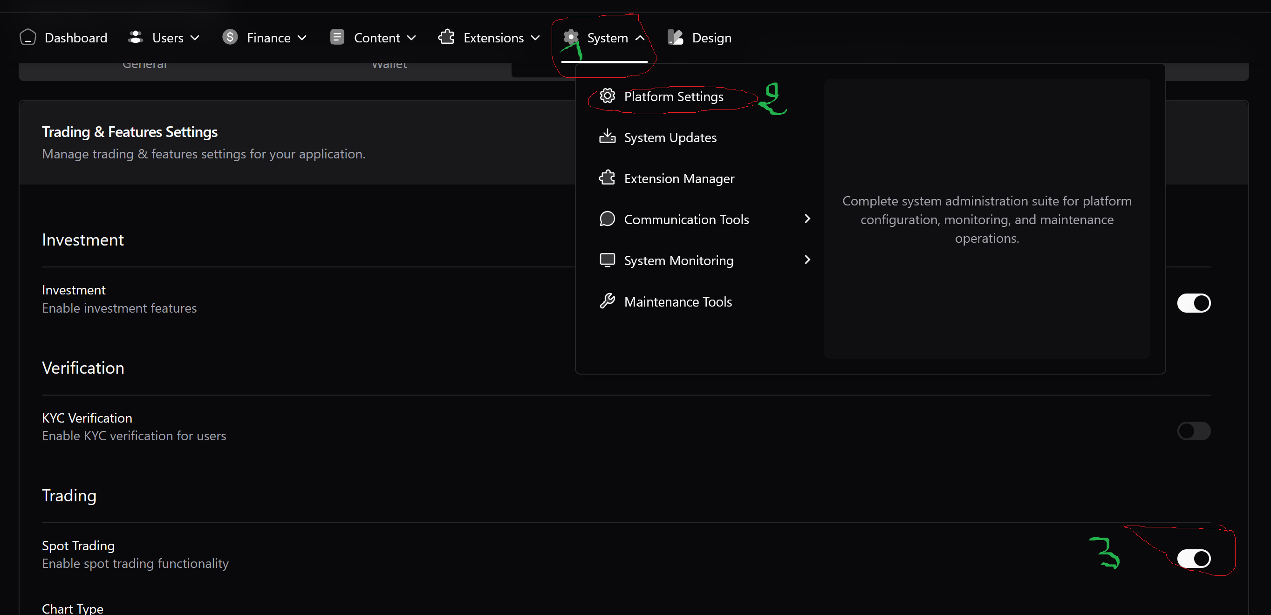This screenshot has width=1271, height=615.
Task: Expand the System Monitoring submenu chevron
Action: [806, 260]
